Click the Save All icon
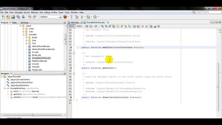Image resolution: width=222 pixels, height=125 pixels. (x=18, y=17)
